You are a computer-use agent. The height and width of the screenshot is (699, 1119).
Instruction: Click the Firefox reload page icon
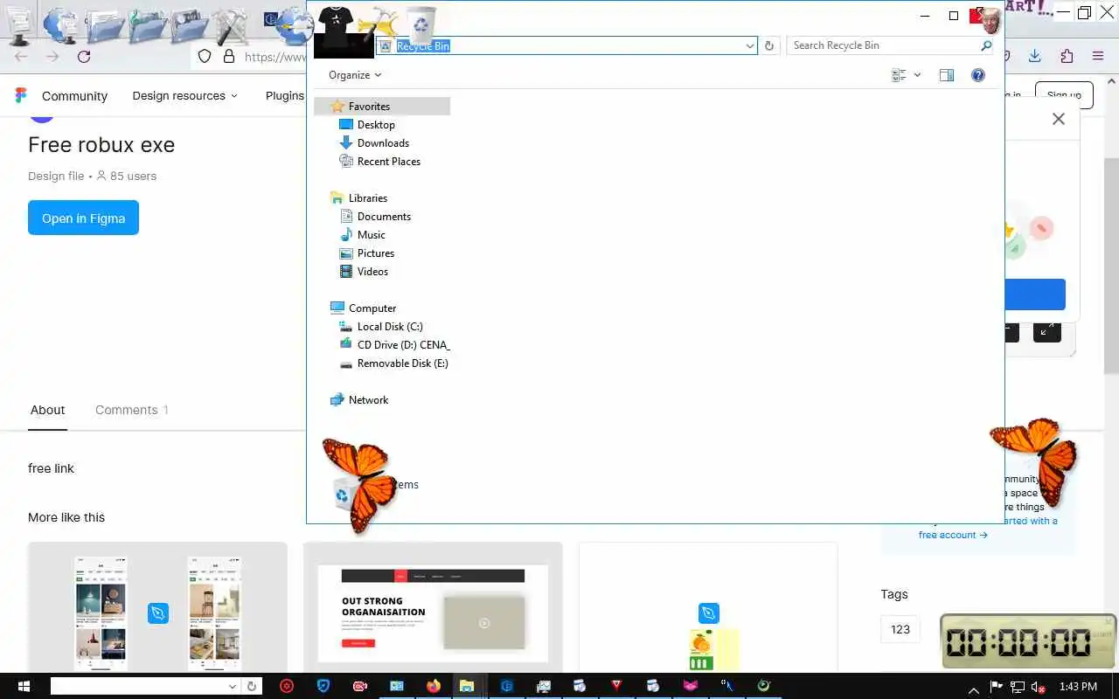(x=84, y=57)
